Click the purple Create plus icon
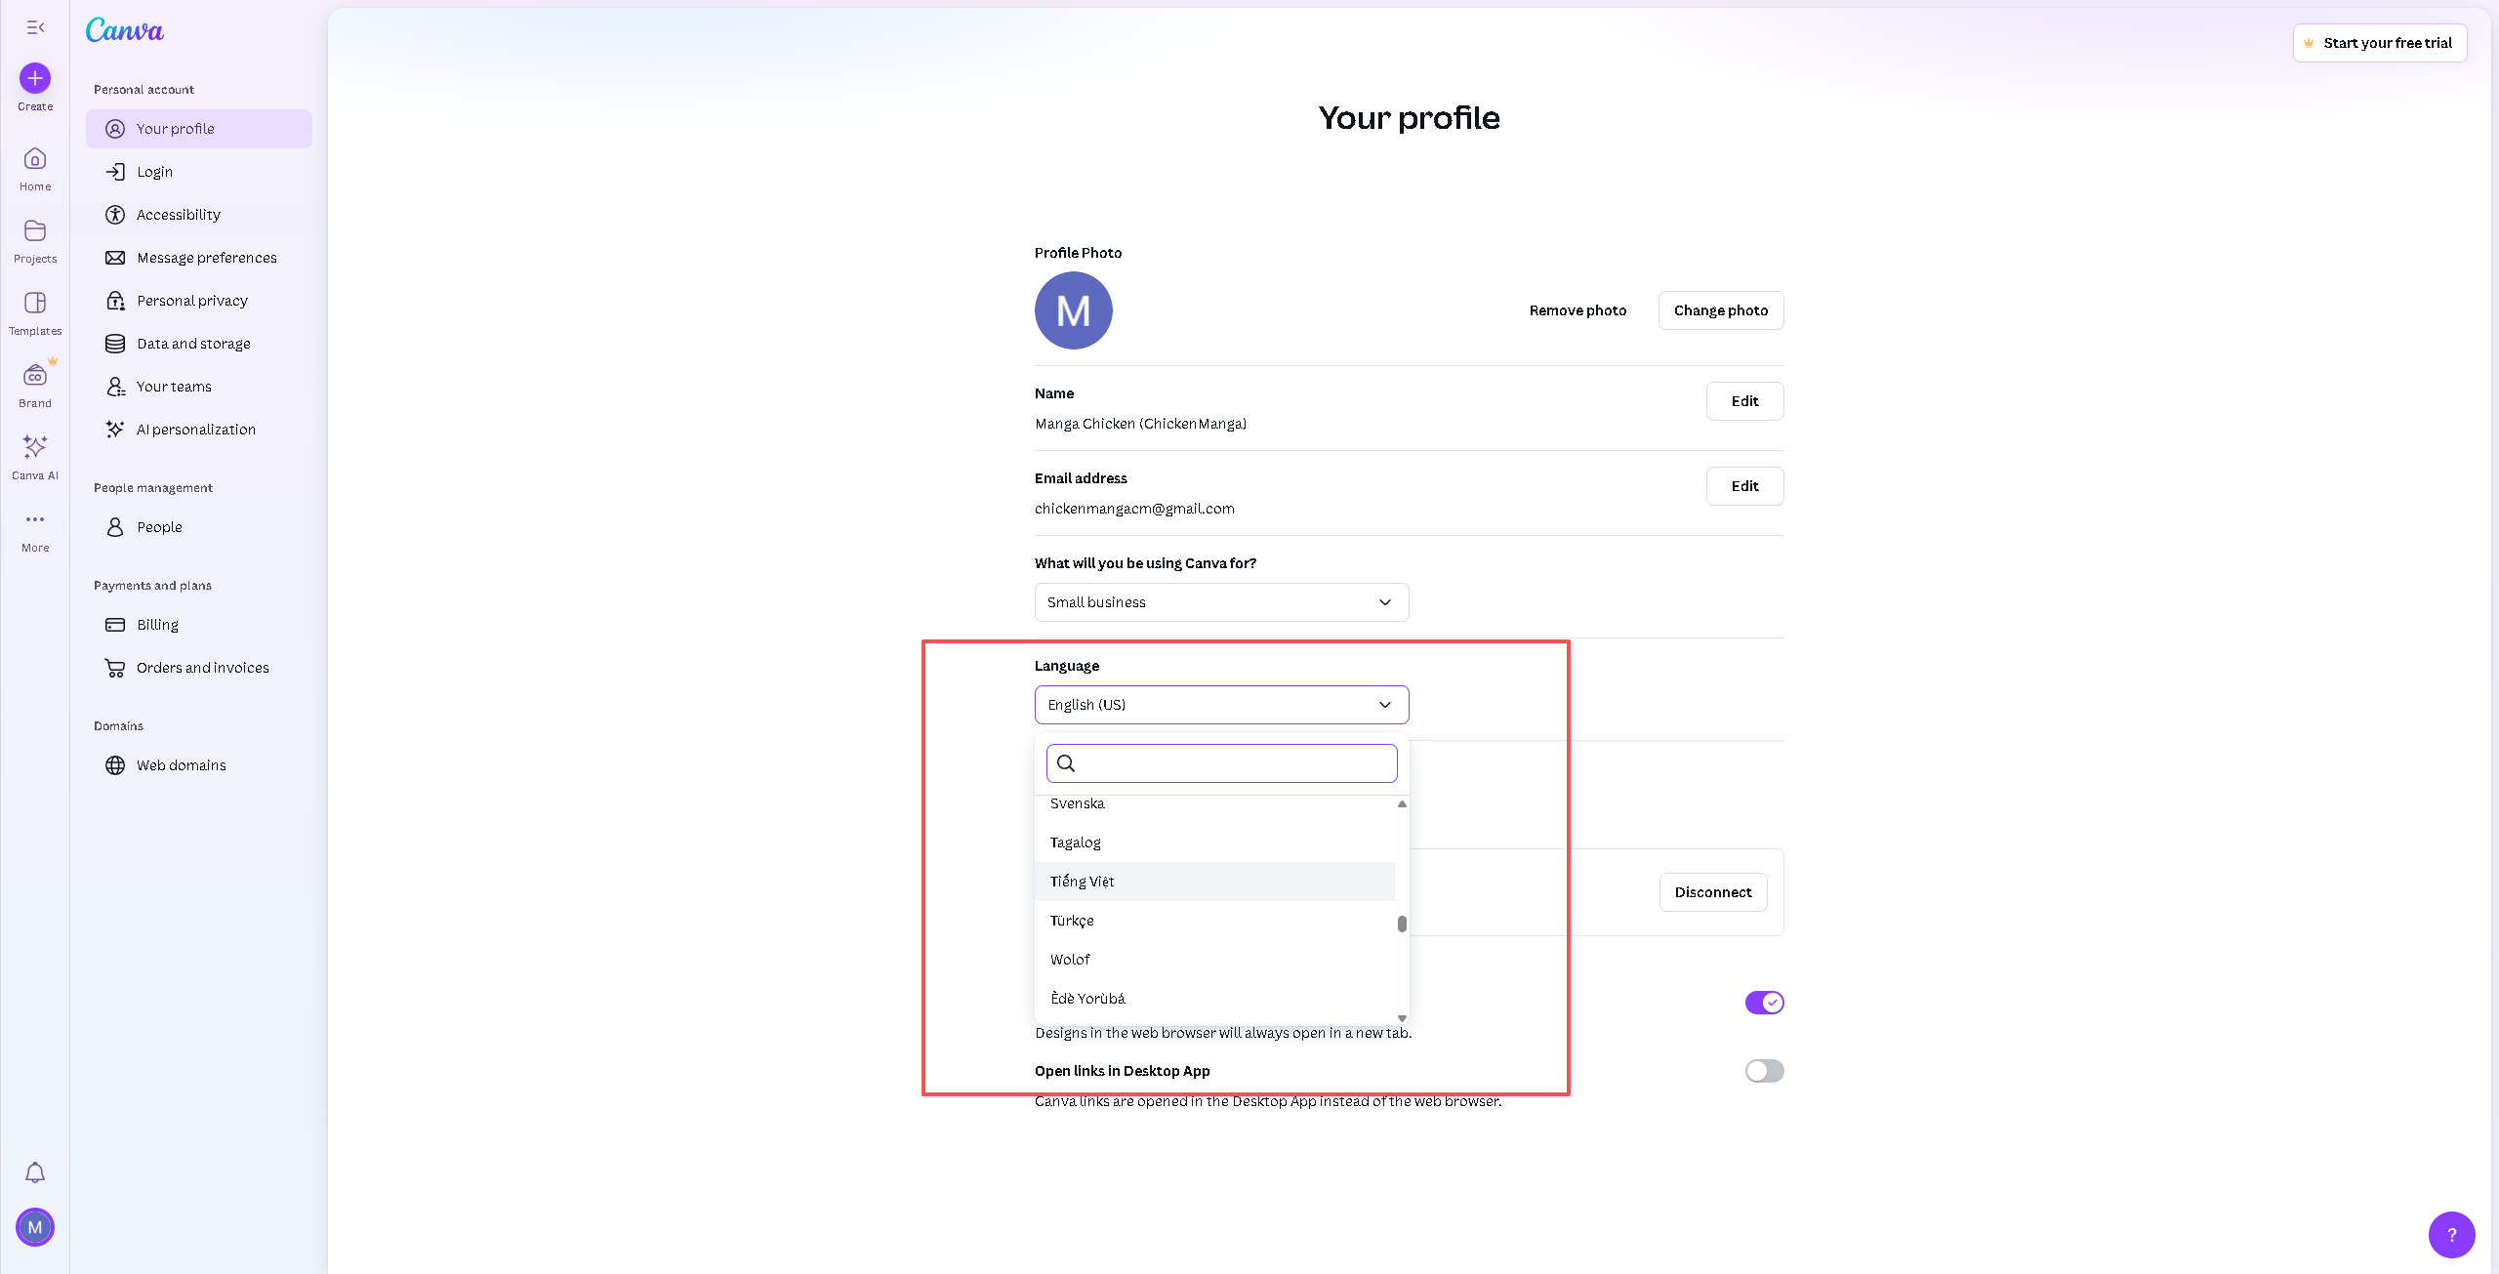Image resolution: width=2499 pixels, height=1274 pixels. tap(35, 78)
